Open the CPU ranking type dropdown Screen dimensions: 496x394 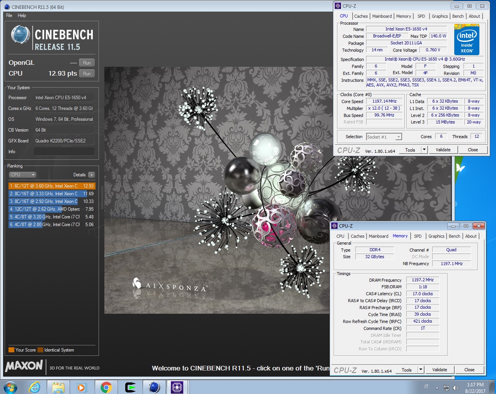click(x=22, y=175)
